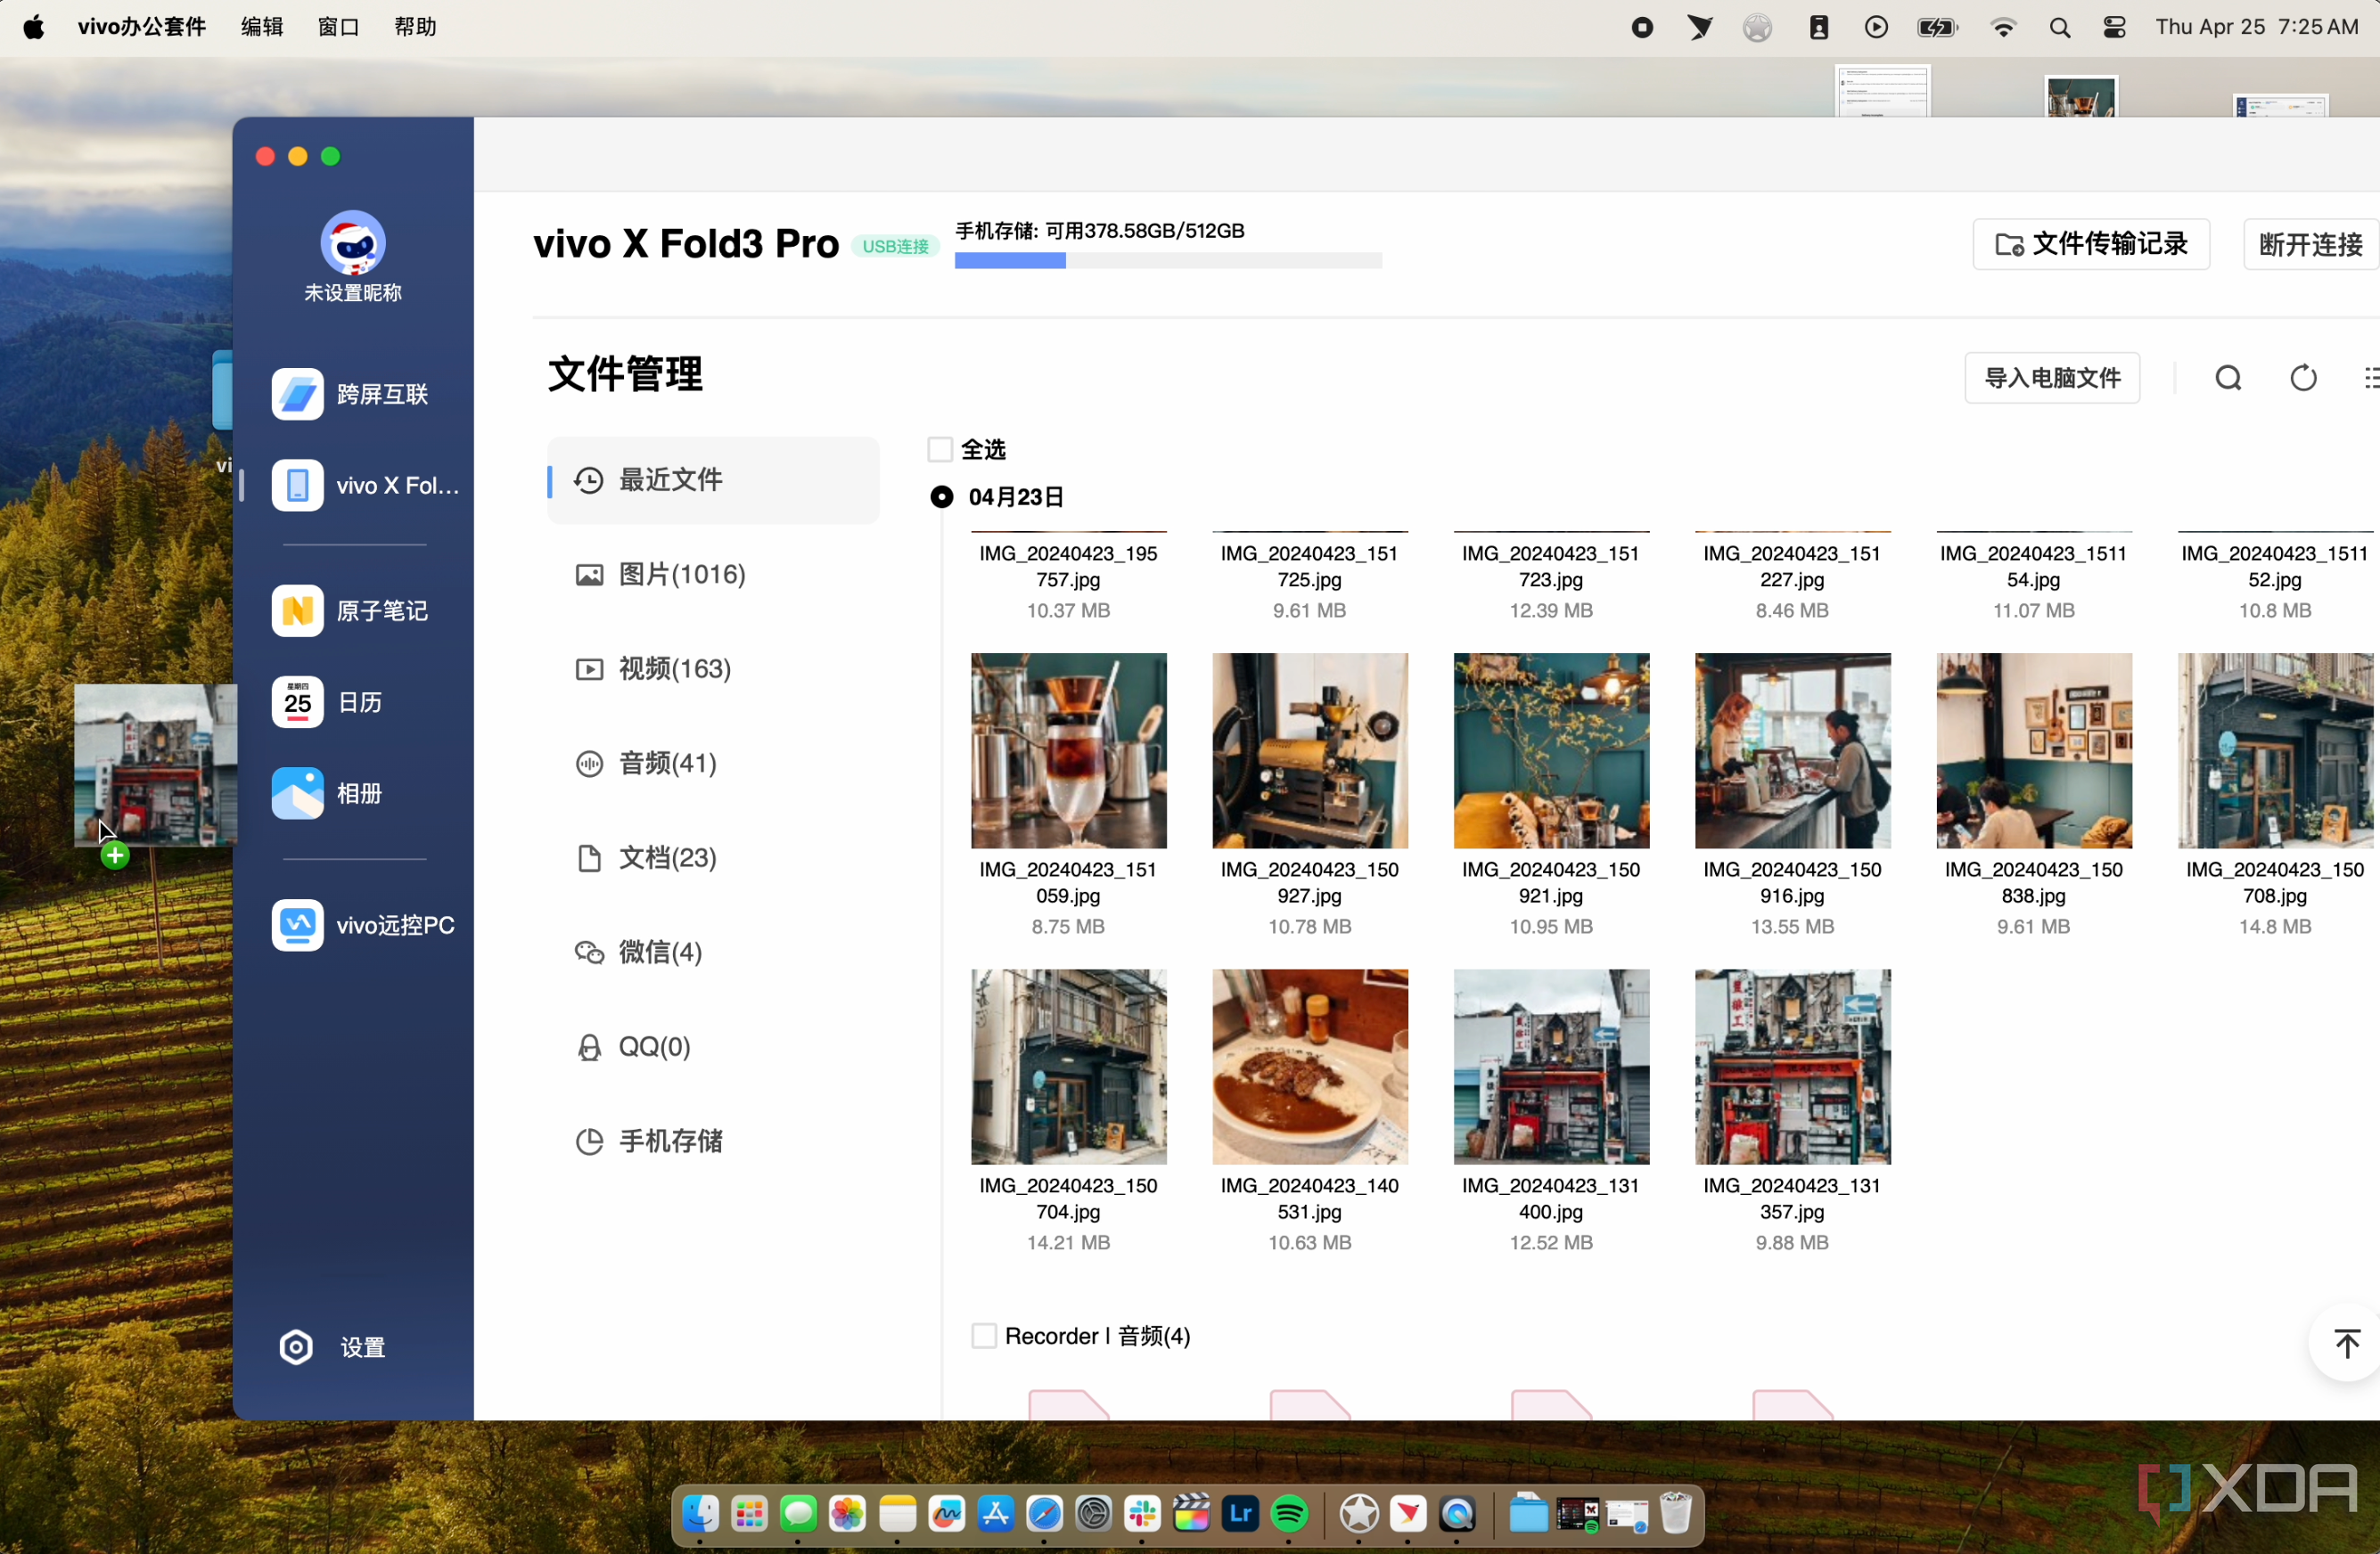2380x1554 pixels.
Task: Select thumbnail IMG_20240423_131357.jpg
Action: 1792,1067
